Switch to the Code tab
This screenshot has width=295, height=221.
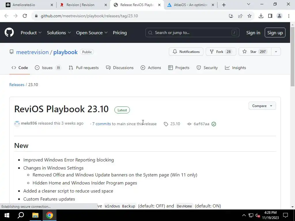(20, 68)
